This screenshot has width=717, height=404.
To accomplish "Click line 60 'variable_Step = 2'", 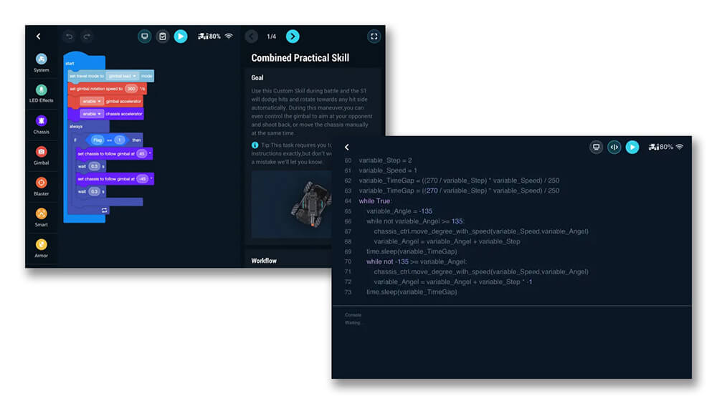I will pos(385,160).
